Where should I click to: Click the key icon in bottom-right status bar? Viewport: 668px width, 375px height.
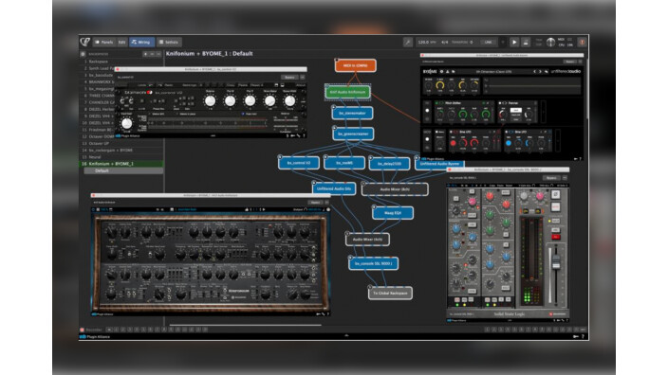coord(576,336)
